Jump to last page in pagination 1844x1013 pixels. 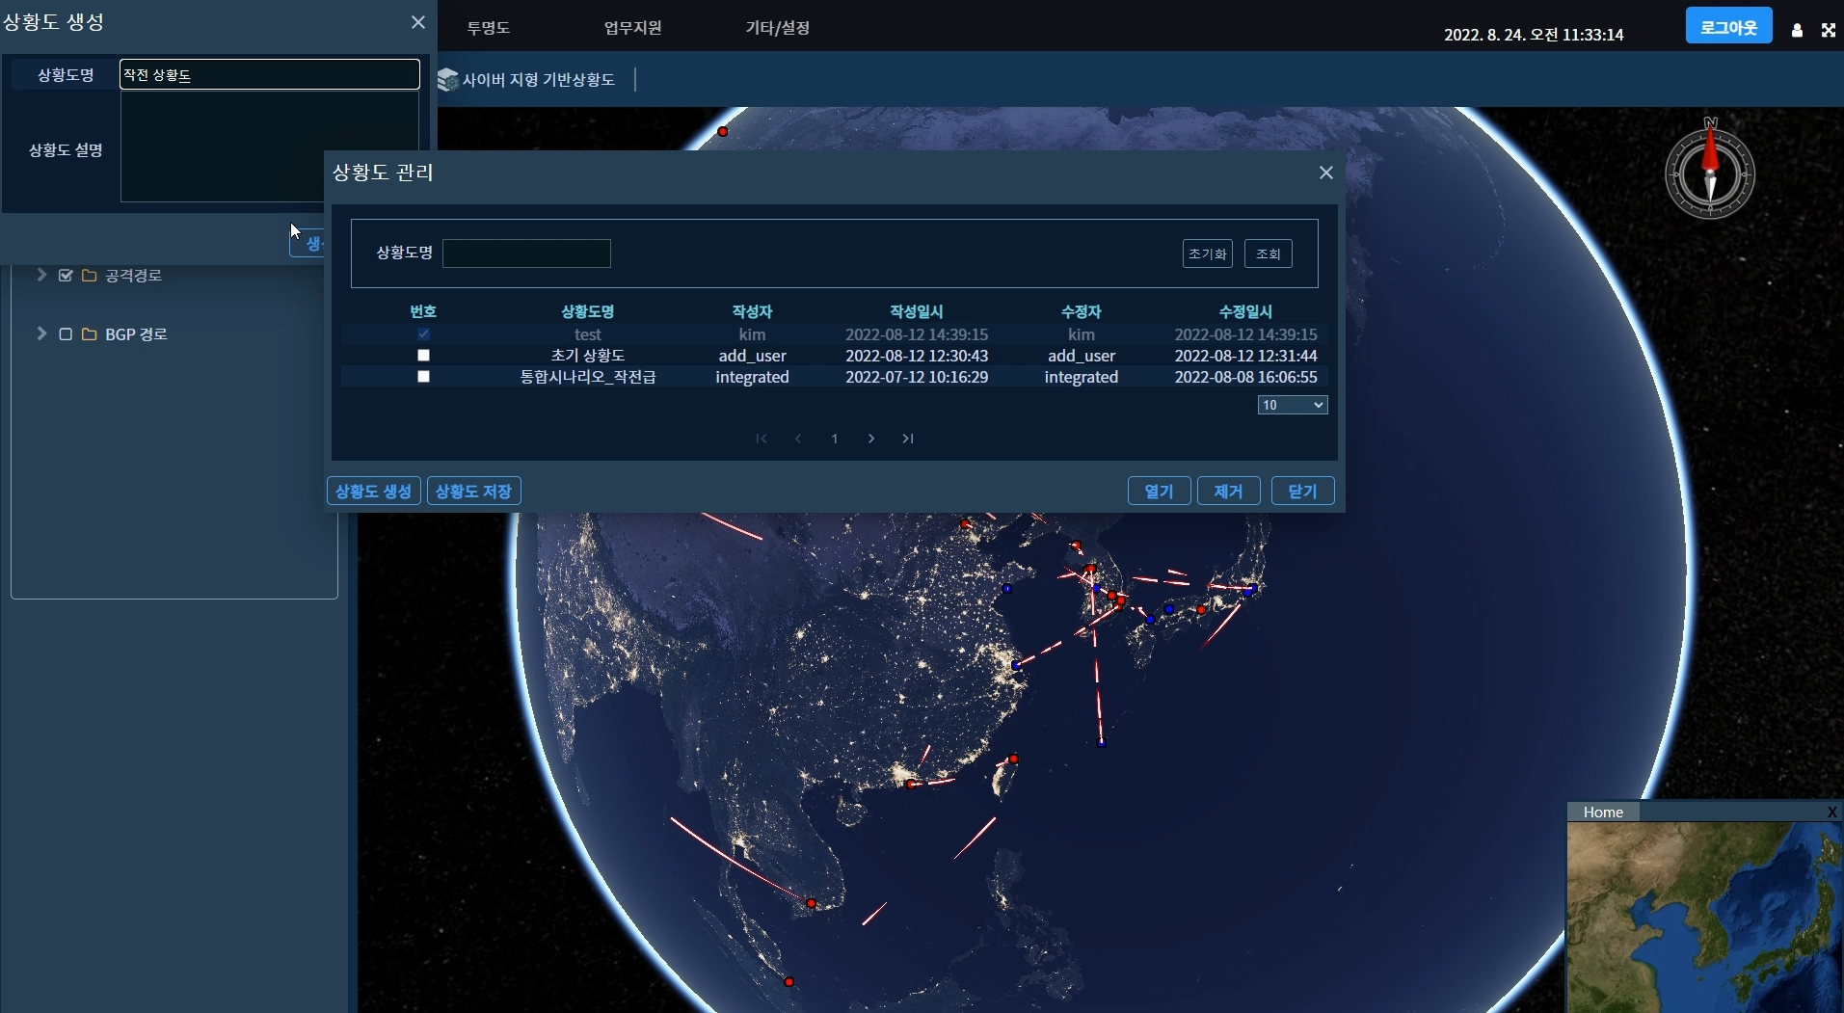(908, 439)
